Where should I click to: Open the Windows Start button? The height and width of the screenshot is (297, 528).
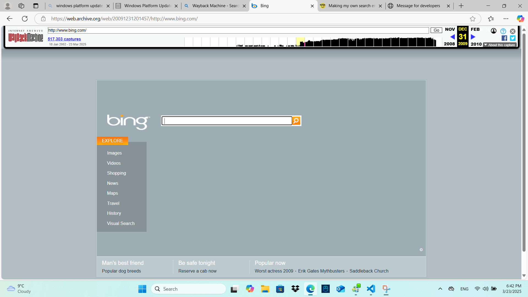point(142,289)
